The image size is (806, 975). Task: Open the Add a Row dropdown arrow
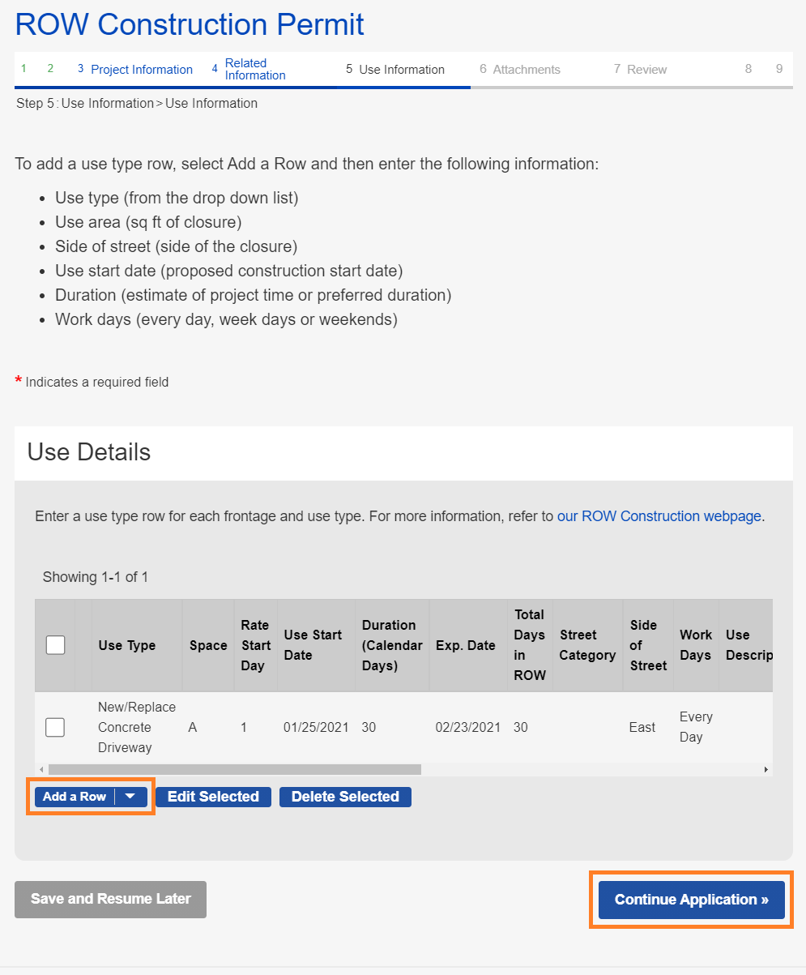[130, 797]
